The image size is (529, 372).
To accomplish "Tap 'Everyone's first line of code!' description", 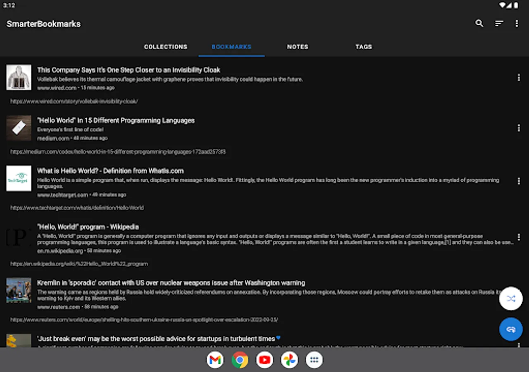I will (70, 129).
